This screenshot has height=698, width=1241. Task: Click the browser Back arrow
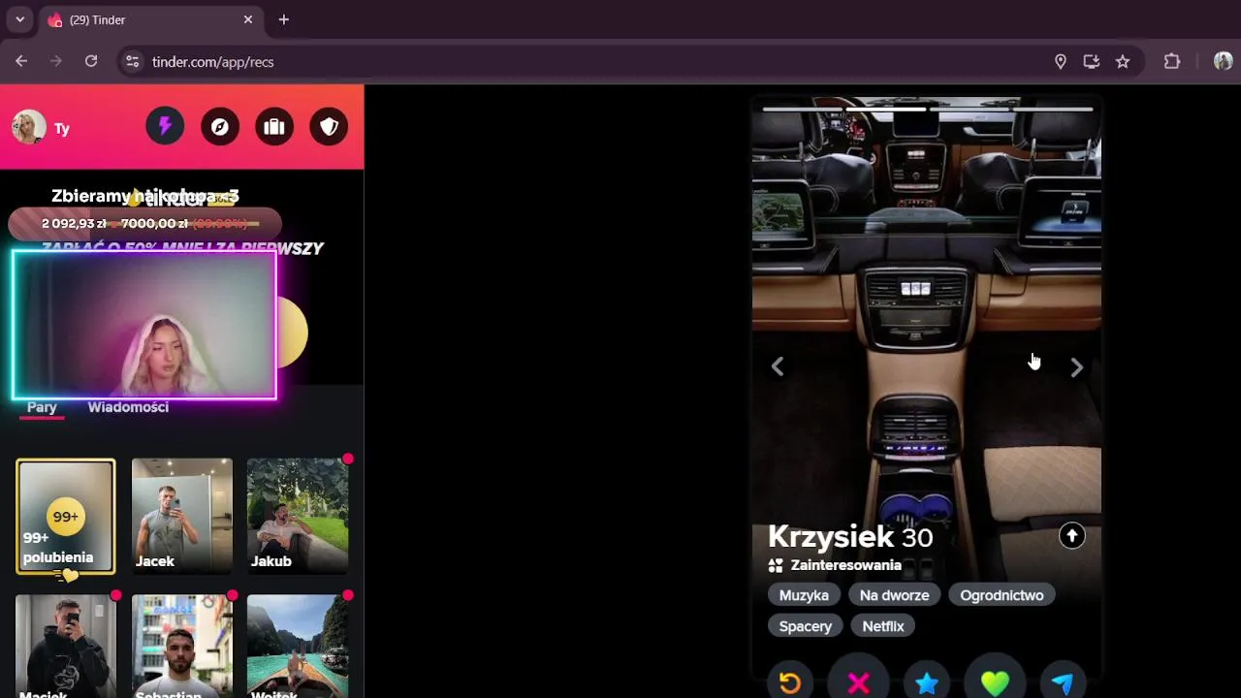click(x=21, y=61)
